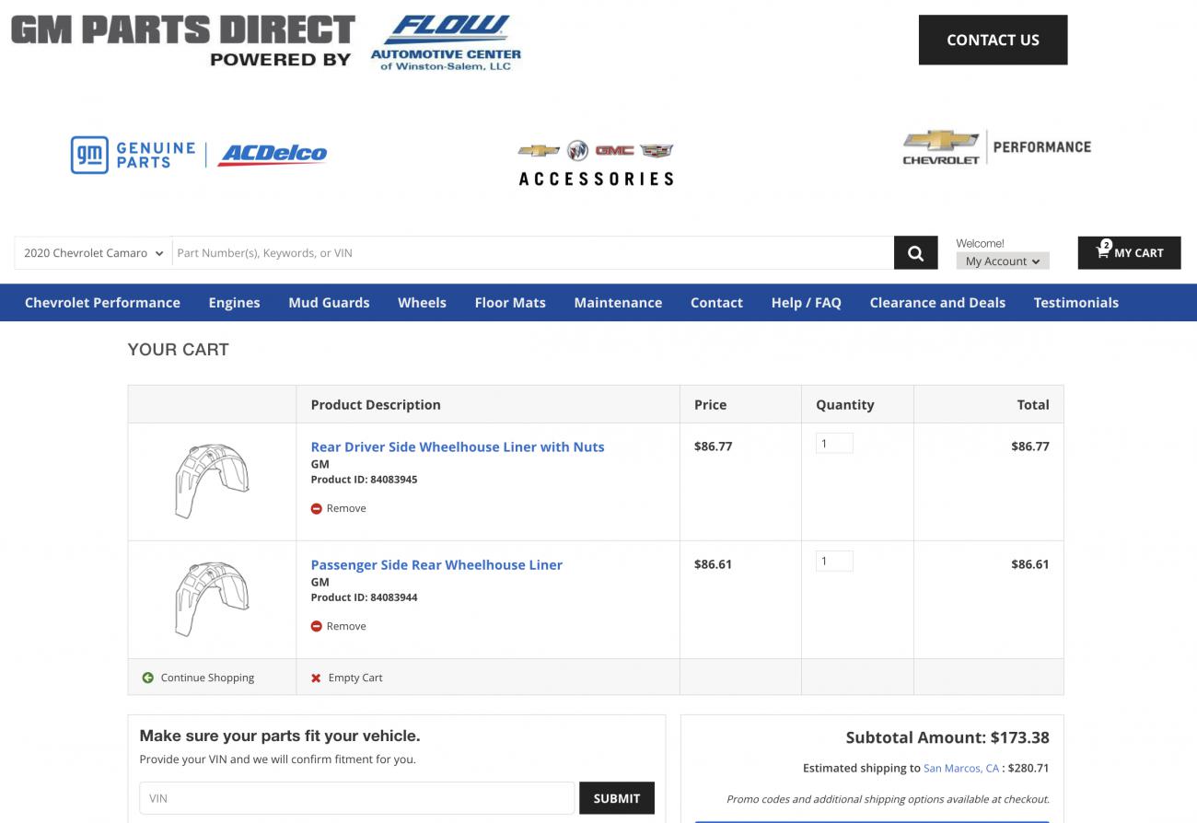Click green Continue Shopping arrow icon
Viewport: 1197px width, 823px height.
point(148,678)
